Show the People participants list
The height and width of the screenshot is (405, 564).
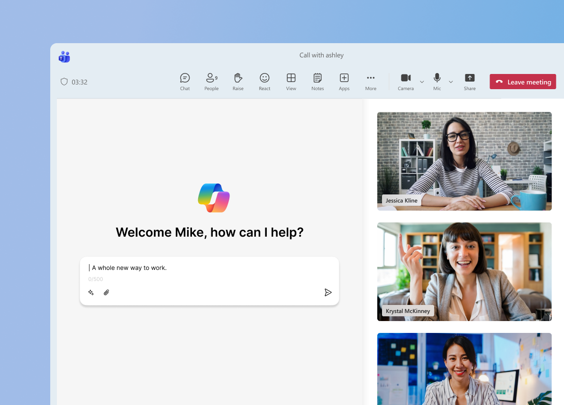click(211, 82)
